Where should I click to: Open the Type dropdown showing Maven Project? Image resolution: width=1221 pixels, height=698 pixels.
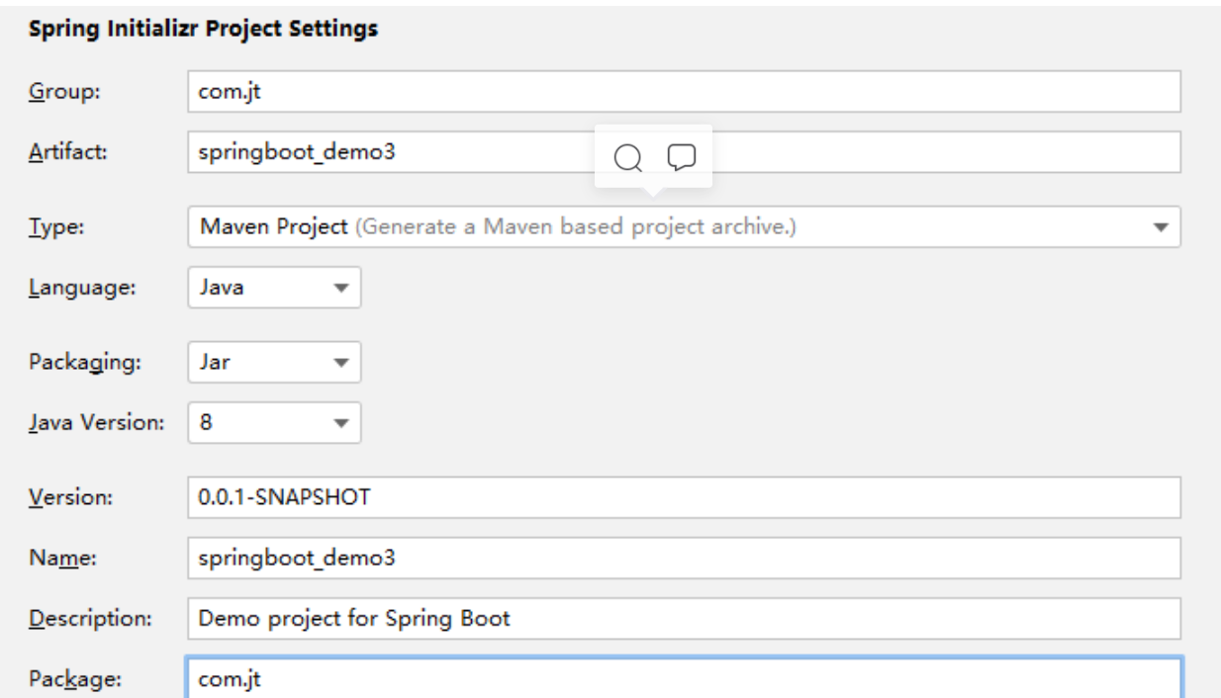tap(684, 227)
